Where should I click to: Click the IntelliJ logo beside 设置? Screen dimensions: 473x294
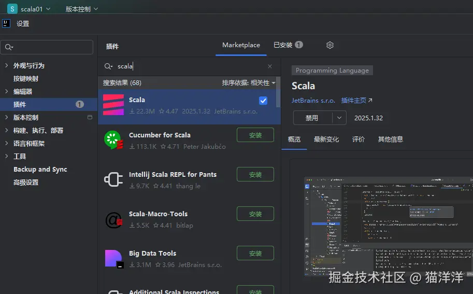[x=6, y=23]
